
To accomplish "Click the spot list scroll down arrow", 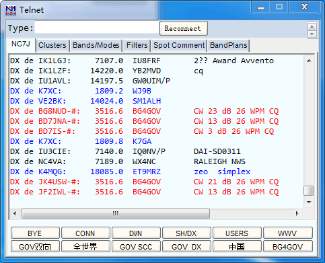I will click(x=309, y=202).
